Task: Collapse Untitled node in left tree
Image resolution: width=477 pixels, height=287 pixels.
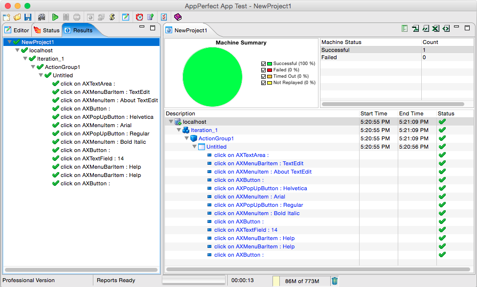Action: pos(41,75)
